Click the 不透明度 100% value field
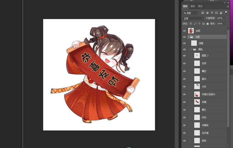233x148 pixels. pos(220,18)
